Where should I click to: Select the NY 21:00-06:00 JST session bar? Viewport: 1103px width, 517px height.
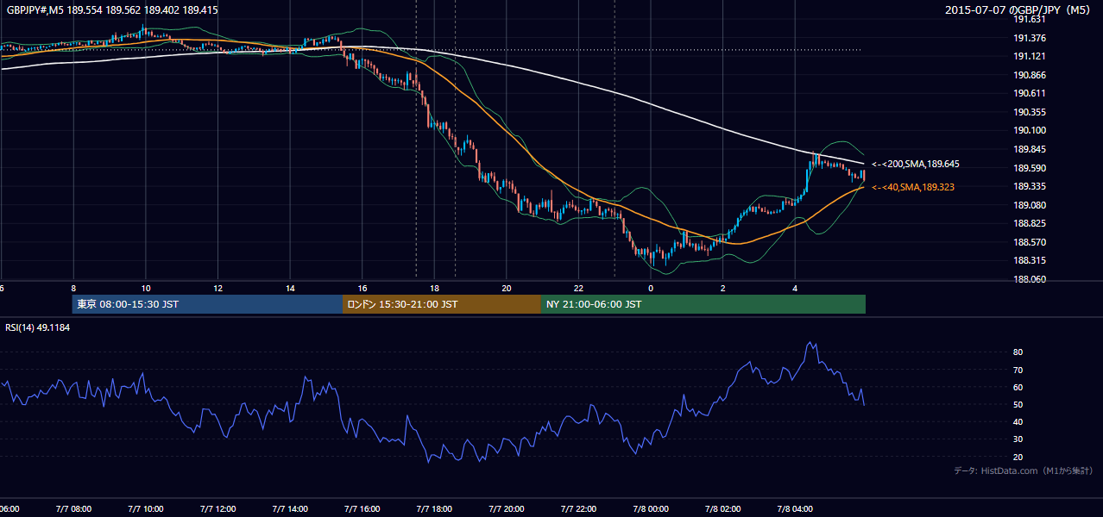(x=703, y=304)
